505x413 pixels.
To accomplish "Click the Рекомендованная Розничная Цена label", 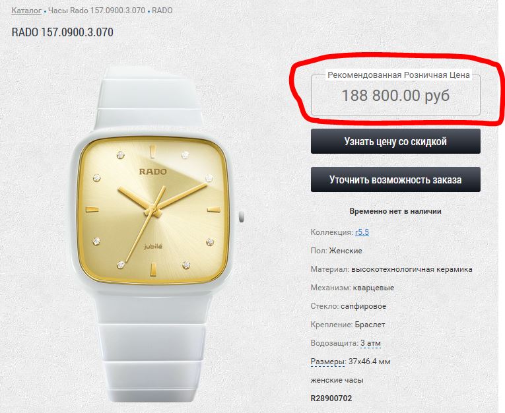I will click(x=399, y=75).
